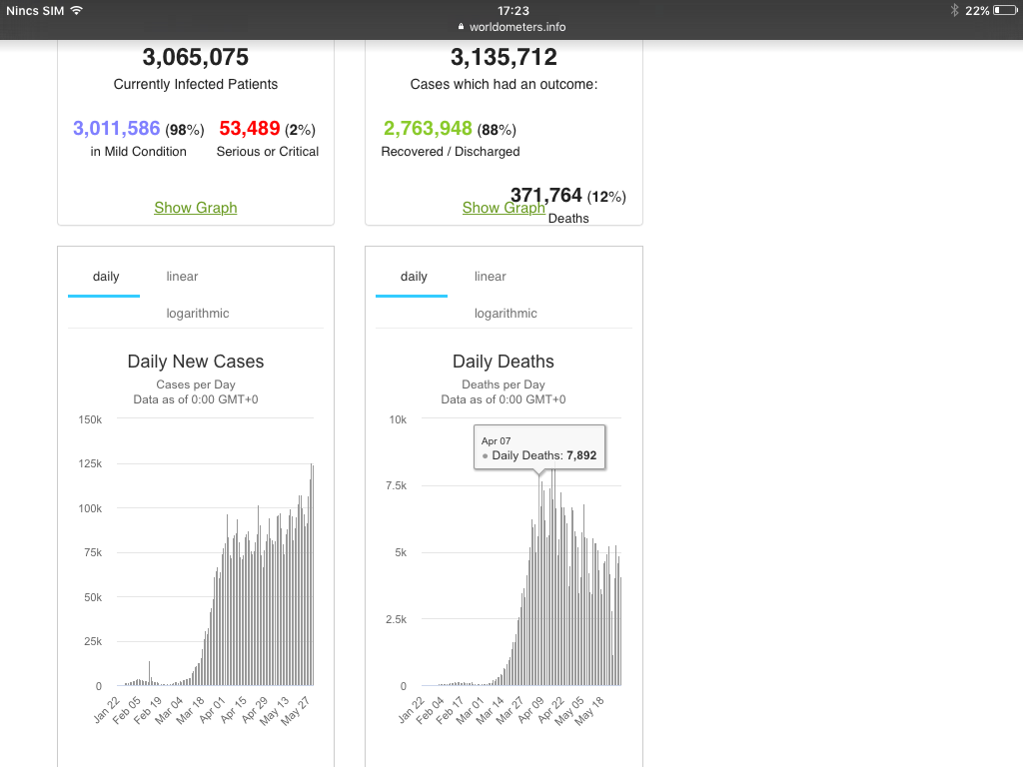The image size is (1023, 767).
Task: Tap the Nincs SIM carrier label
Action: click(35, 10)
